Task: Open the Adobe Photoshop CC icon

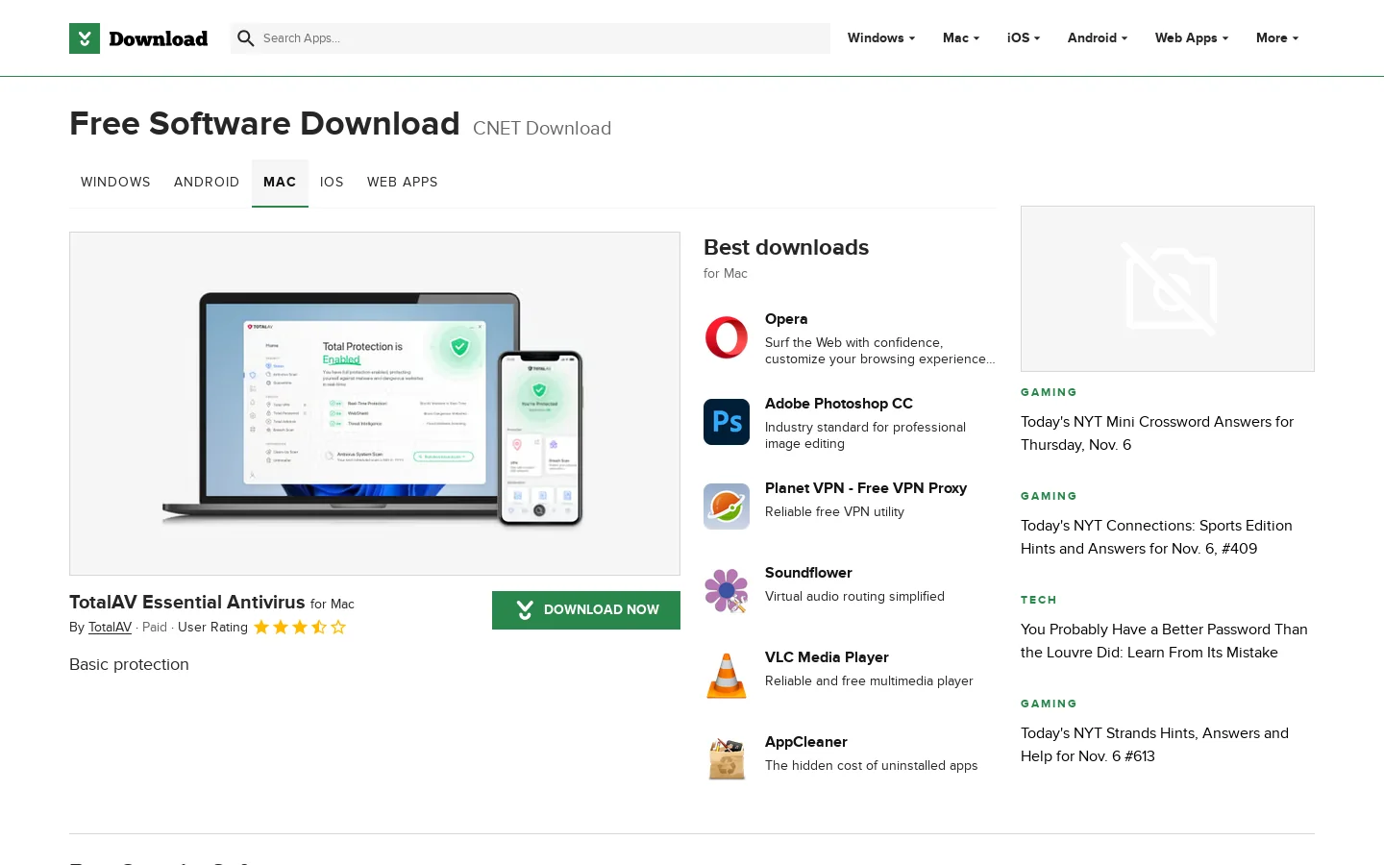Action: [x=727, y=422]
